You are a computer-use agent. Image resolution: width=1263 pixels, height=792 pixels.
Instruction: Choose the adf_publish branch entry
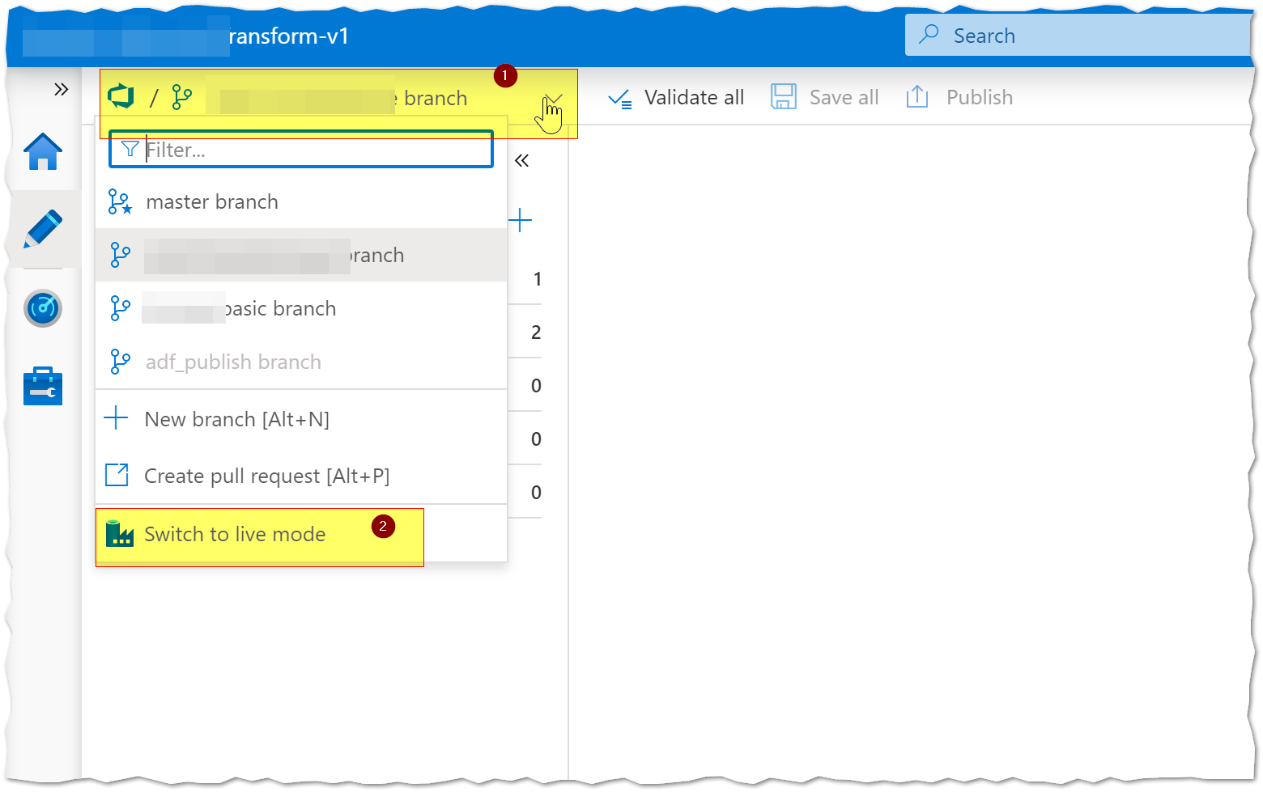pyautogui.click(x=232, y=362)
